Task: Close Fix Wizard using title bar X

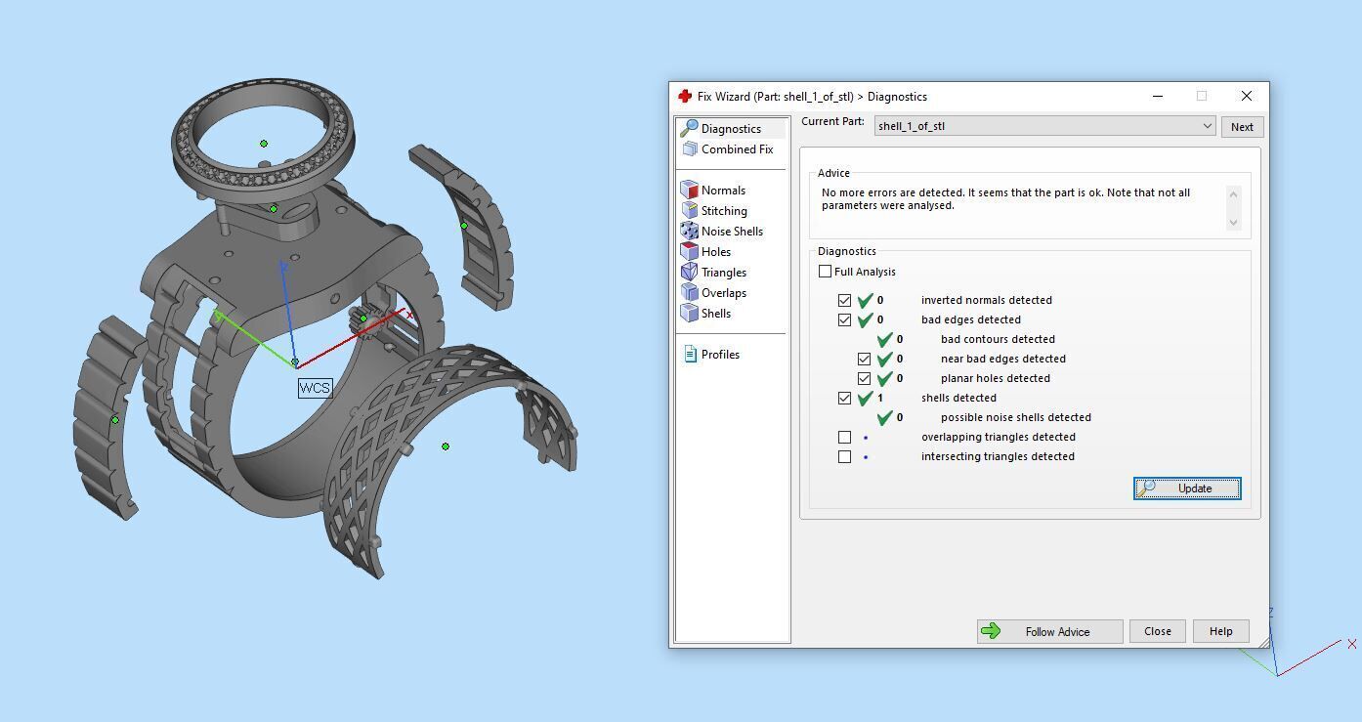Action: (1246, 96)
